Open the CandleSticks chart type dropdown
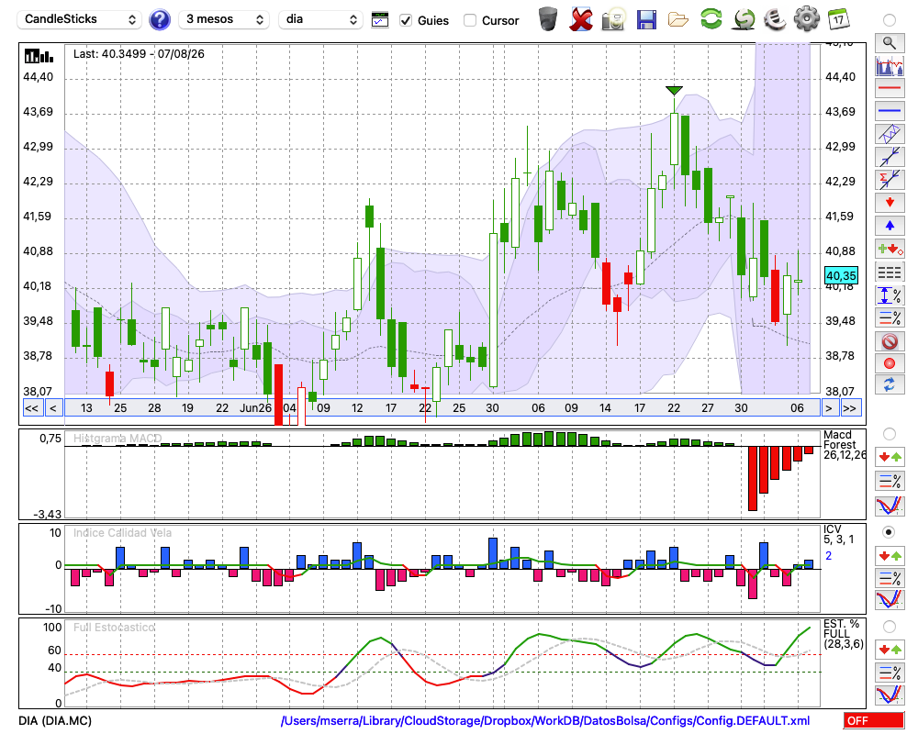 click(x=80, y=19)
